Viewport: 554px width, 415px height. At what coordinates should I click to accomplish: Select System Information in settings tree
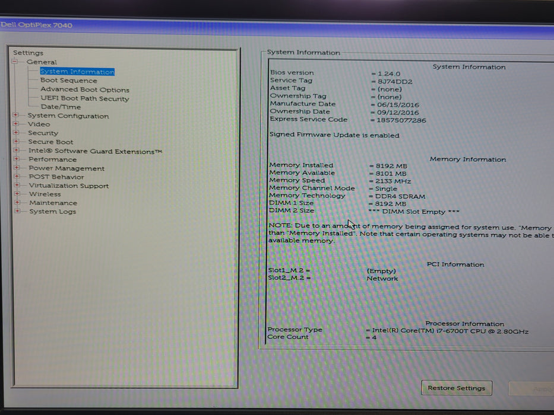tap(77, 72)
